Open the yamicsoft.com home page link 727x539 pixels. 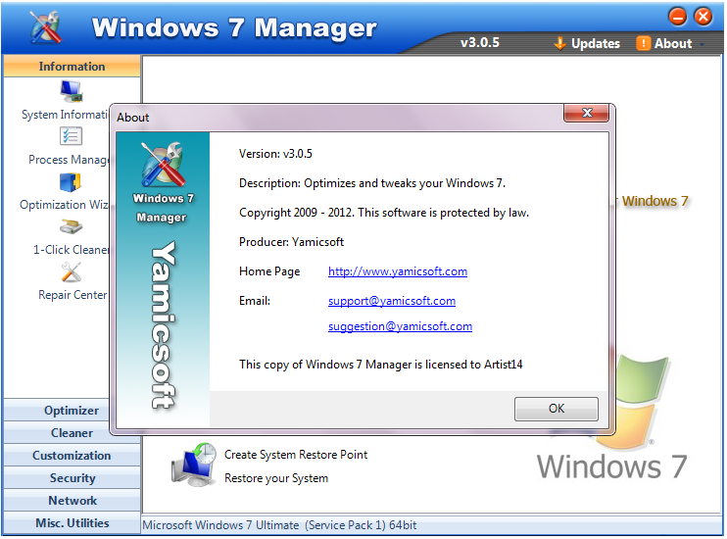pyautogui.click(x=398, y=271)
